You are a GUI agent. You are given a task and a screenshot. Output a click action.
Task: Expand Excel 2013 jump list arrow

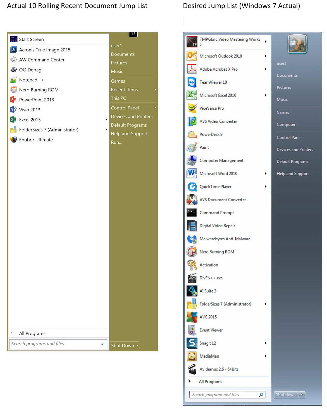106,120
